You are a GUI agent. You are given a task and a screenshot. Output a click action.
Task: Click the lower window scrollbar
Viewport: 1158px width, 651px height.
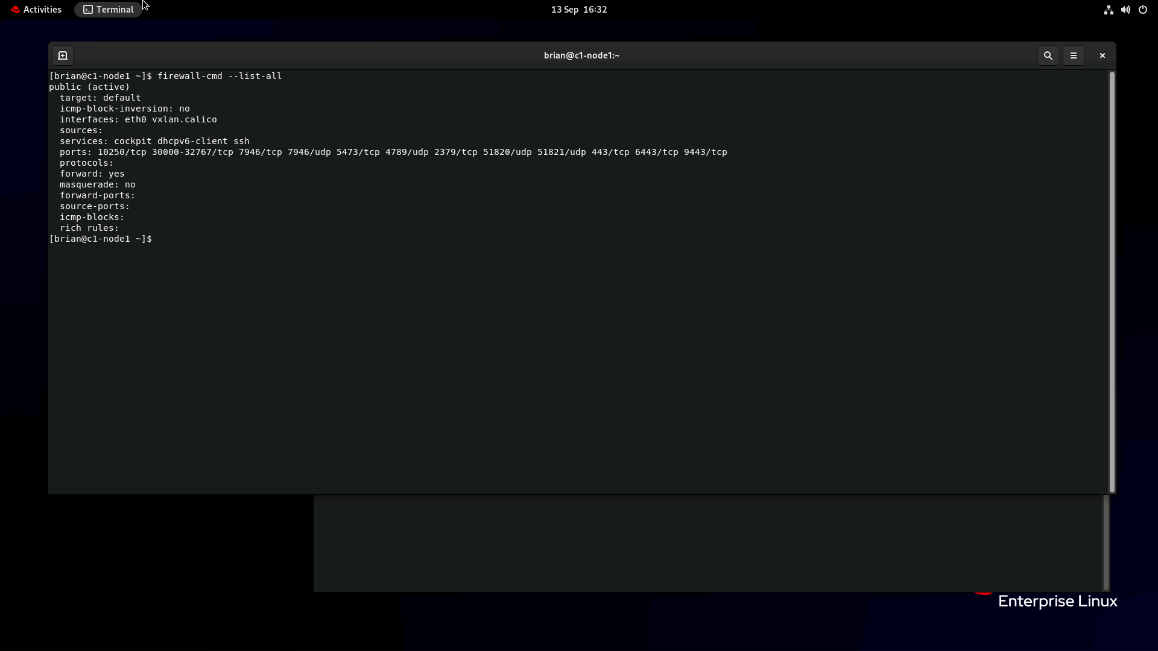pyautogui.click(x=1105, y=542)
